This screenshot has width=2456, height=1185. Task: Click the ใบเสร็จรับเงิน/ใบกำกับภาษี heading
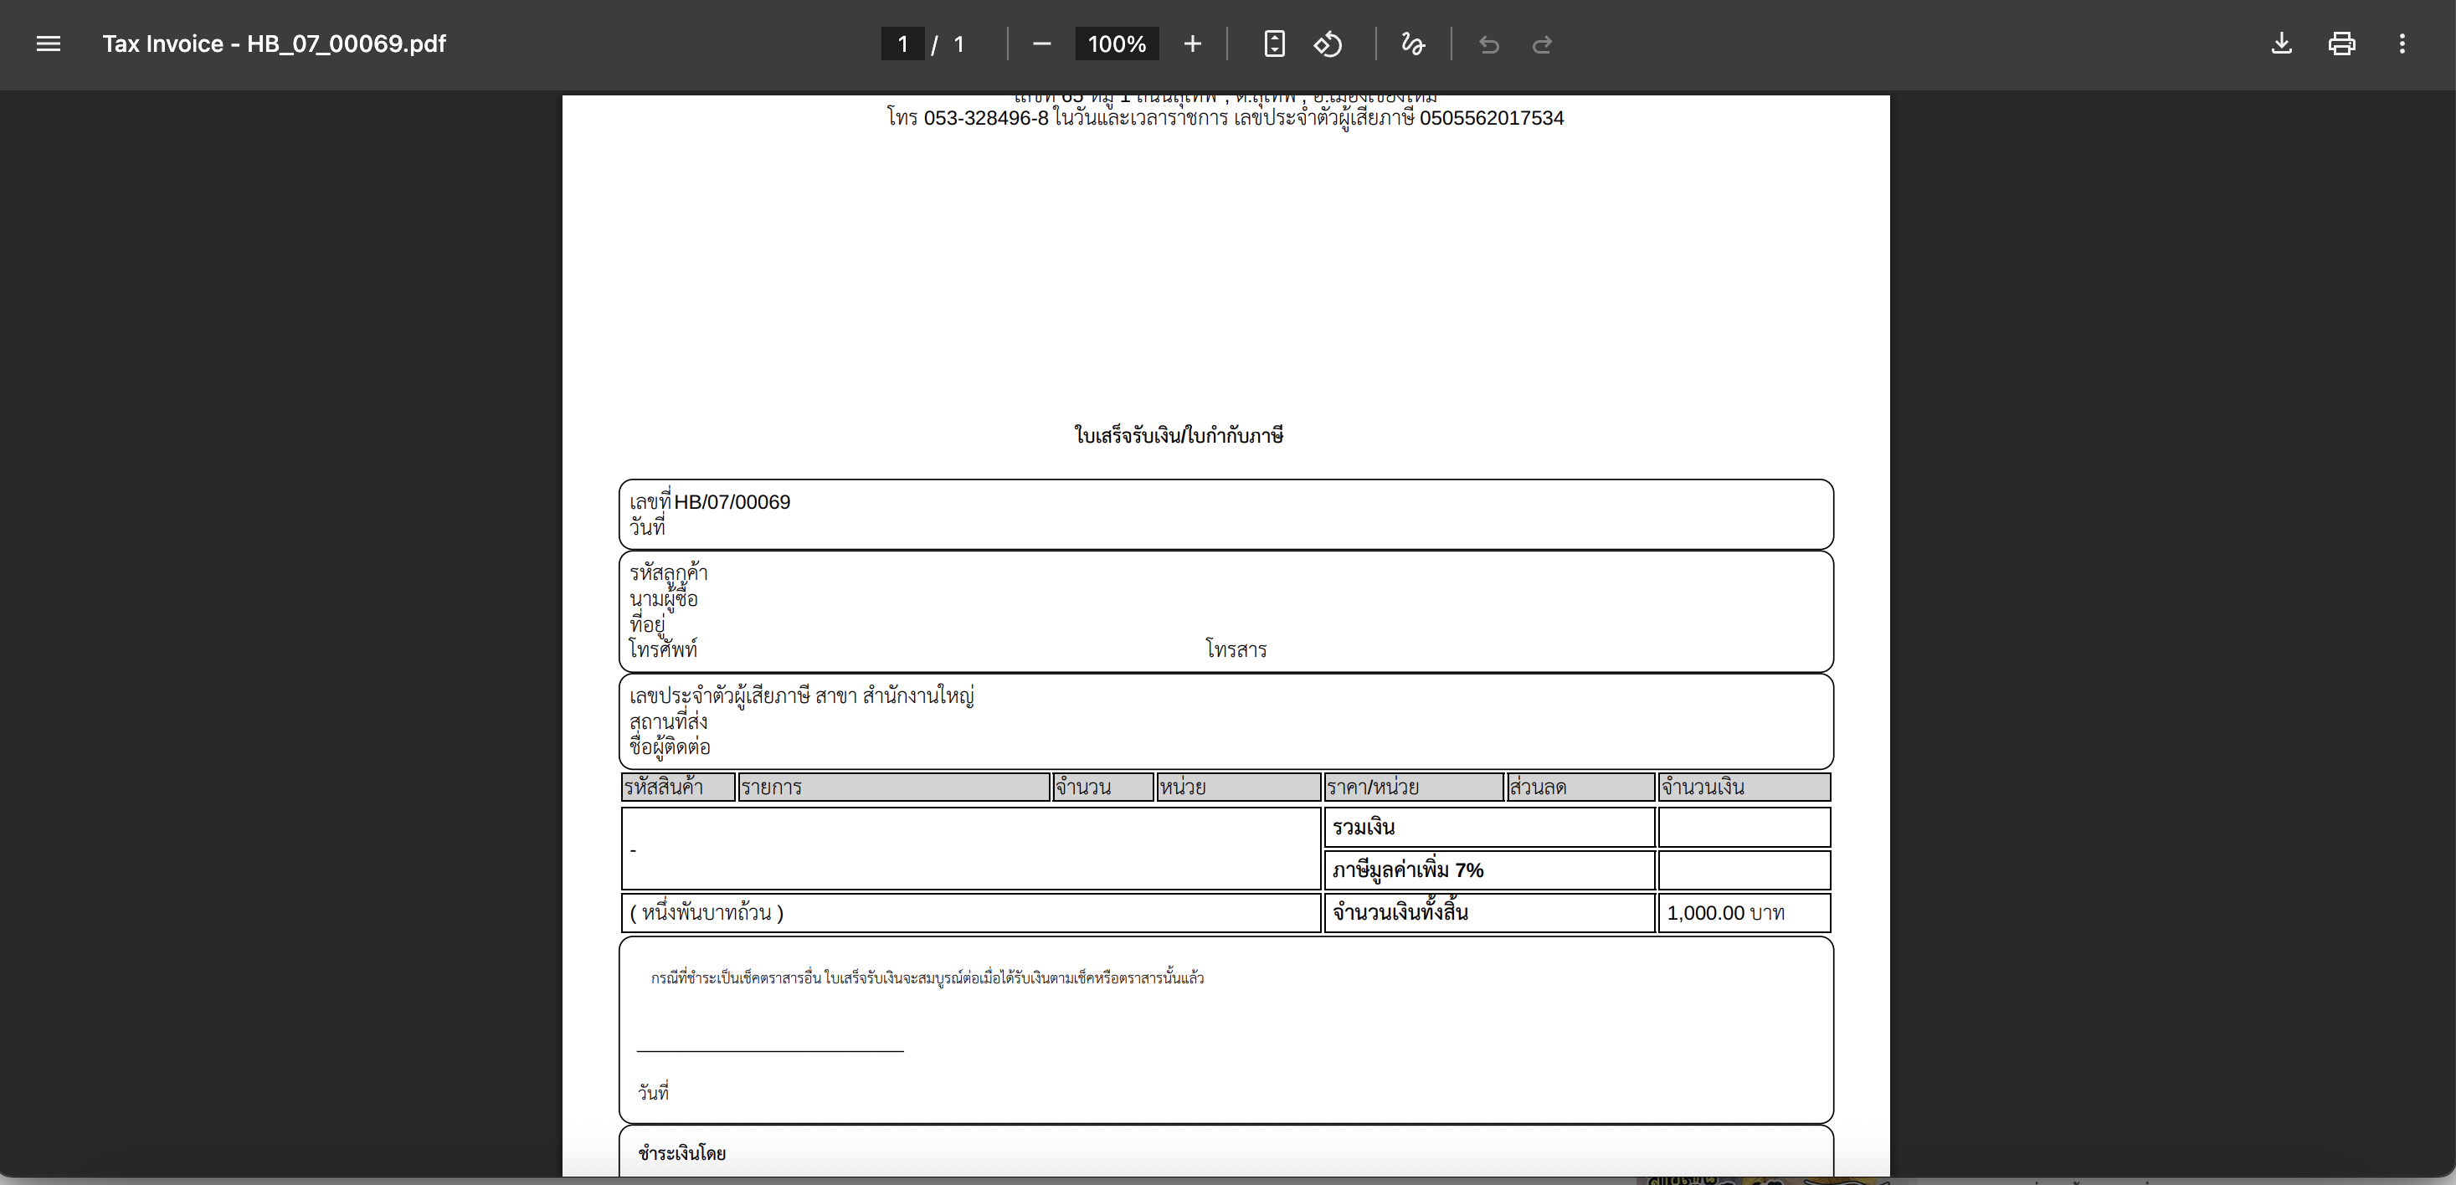pos(1179,436)
